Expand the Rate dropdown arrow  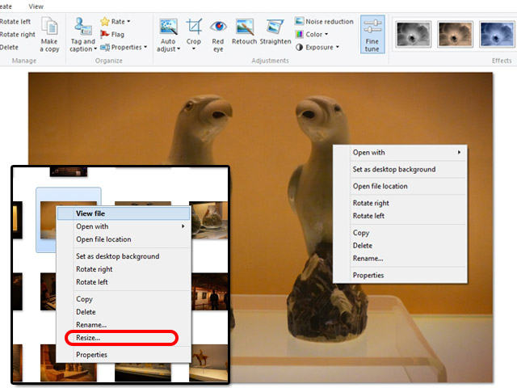pyautogui.click(x=128, y=22)
